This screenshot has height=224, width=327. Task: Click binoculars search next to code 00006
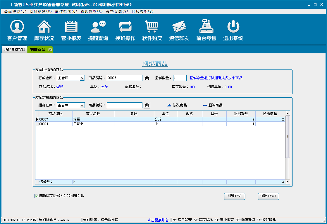pos(147,78)
